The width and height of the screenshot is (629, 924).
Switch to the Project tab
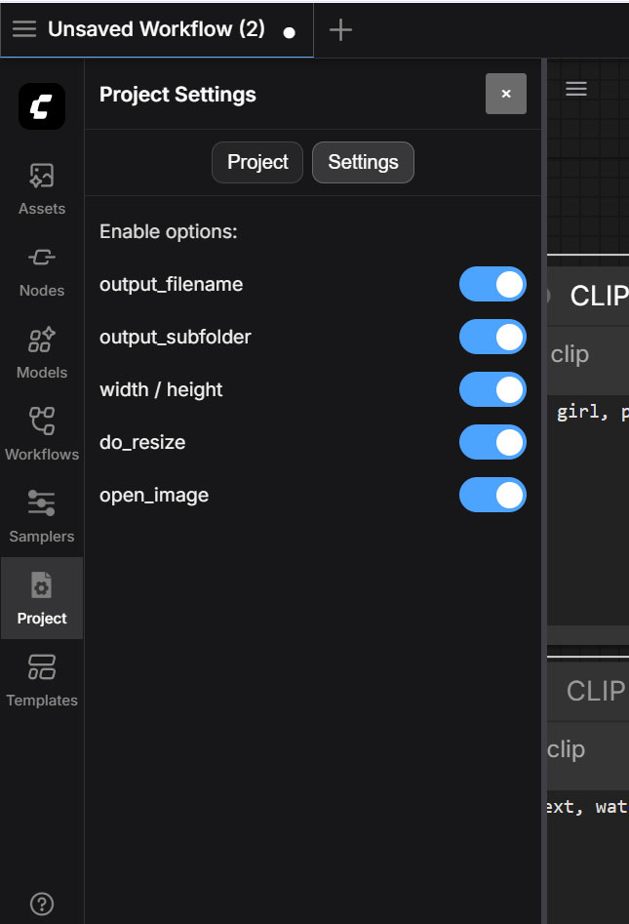click(257, 162)
